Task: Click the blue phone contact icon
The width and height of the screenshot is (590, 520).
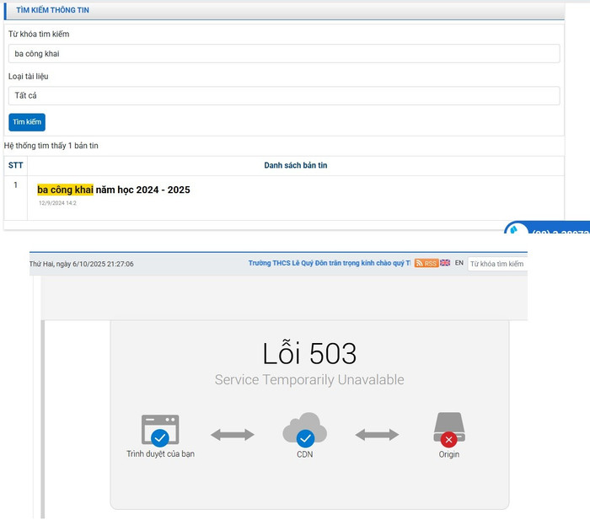Action: pyautogui.click(x=516, y=229)
